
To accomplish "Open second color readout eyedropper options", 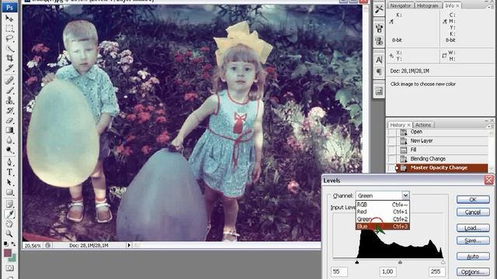I will (x=445, y=22).
